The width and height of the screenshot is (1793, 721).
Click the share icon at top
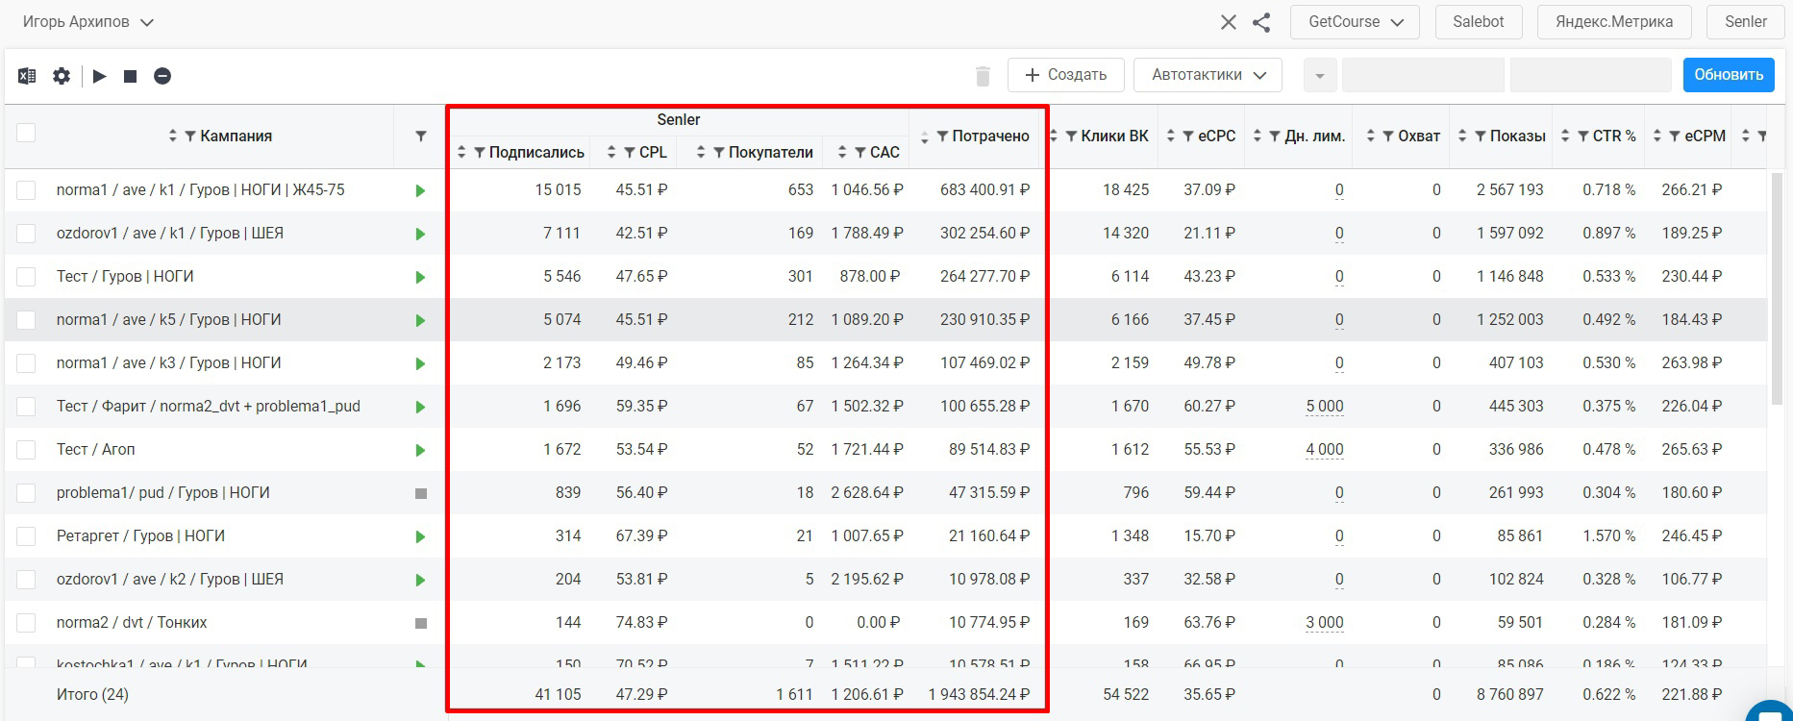pos(1261,22)
